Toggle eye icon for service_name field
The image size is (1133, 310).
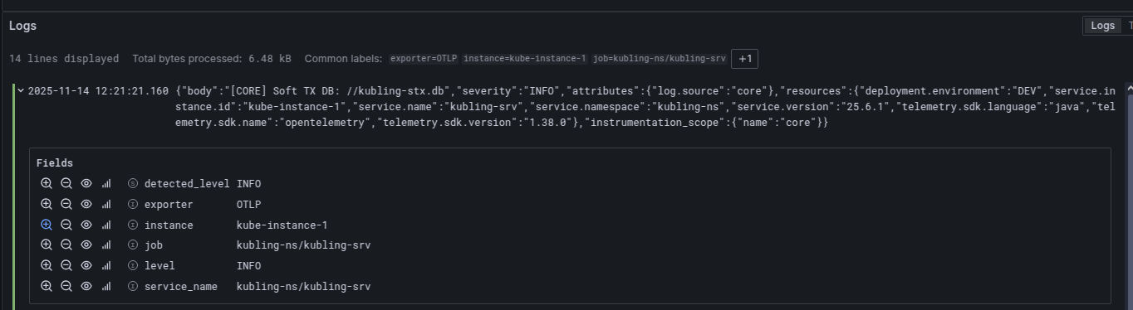coord(86,286)
